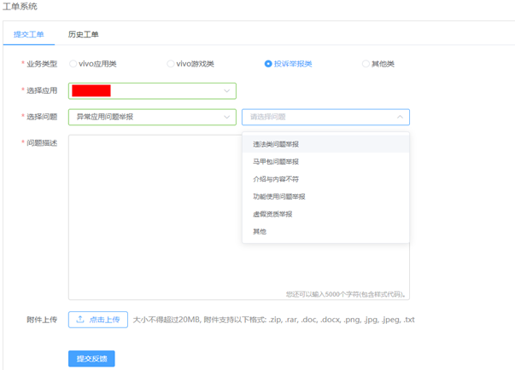Choose 介绍与内容不符 option
The height and width of the screenshot is (370, 515).
[325, 179]
